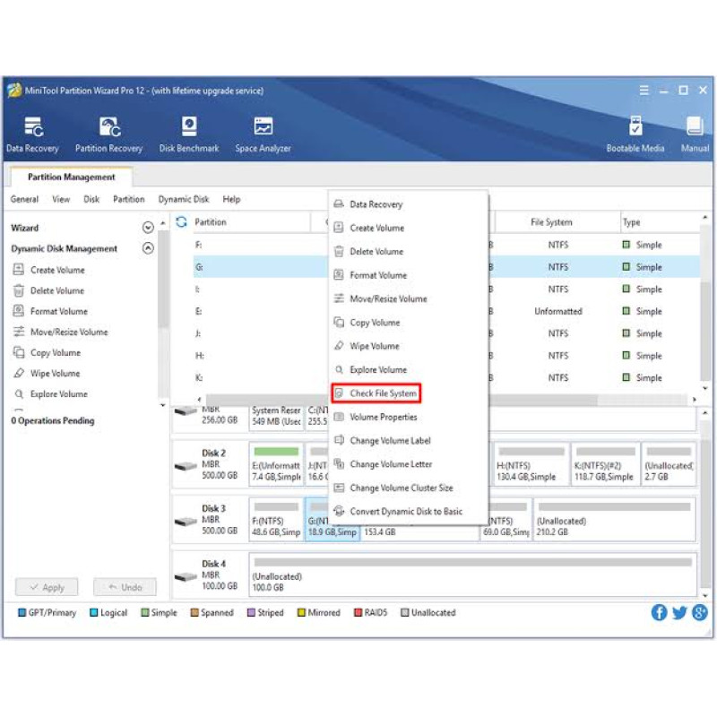Expand the Wizard section chevron
The image size is (717, 717).
(x=148, y=228)
